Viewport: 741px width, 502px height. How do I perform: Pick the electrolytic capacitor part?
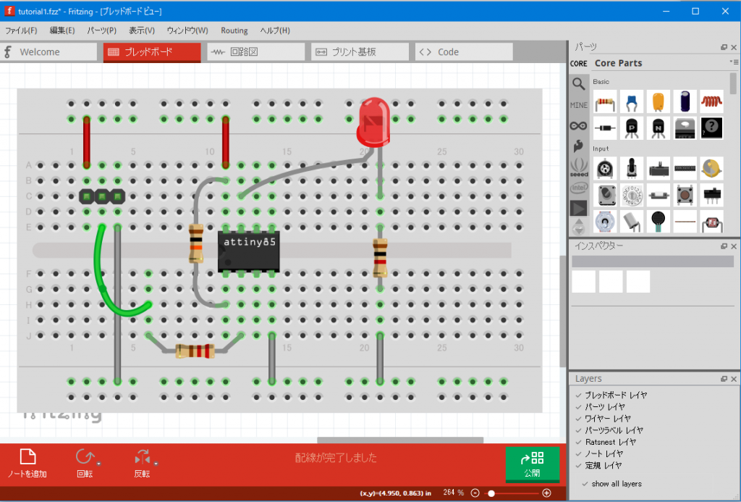pyautogui.click(x=685, y=102)
